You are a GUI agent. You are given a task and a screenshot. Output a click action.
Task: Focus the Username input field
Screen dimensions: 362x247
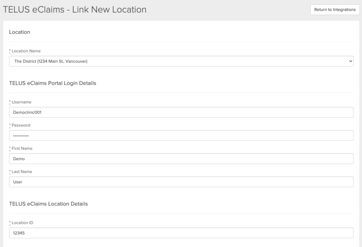[x=181, y=112]
